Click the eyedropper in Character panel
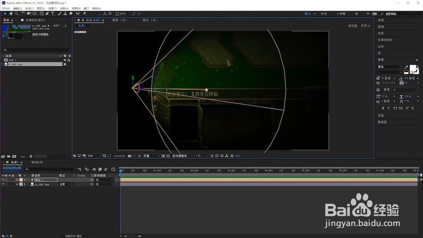The height and width of the screenshot is (238, 423). [406, 67]
